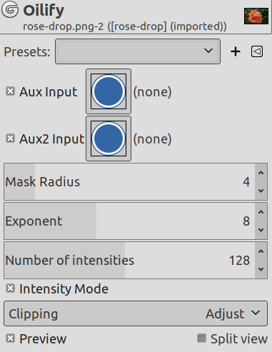Decrease Mask Radius with down arrow

(261, 191)
